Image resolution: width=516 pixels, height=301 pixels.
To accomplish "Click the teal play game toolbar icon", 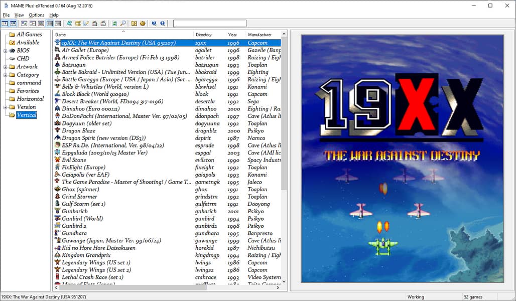I will pyautogui.click(x=69, y=24).
